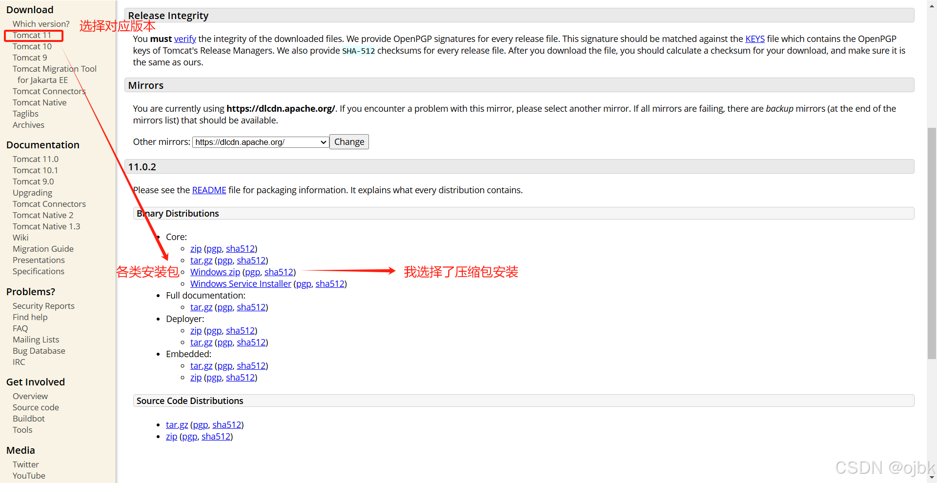Screen dimensions: 937x483
Task: Open Tomcat 9.0 documentation
Action: pyautogui.click(x=33, y=181)
